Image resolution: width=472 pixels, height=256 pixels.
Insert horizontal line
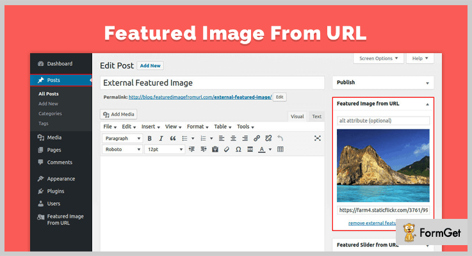(250, 149)
